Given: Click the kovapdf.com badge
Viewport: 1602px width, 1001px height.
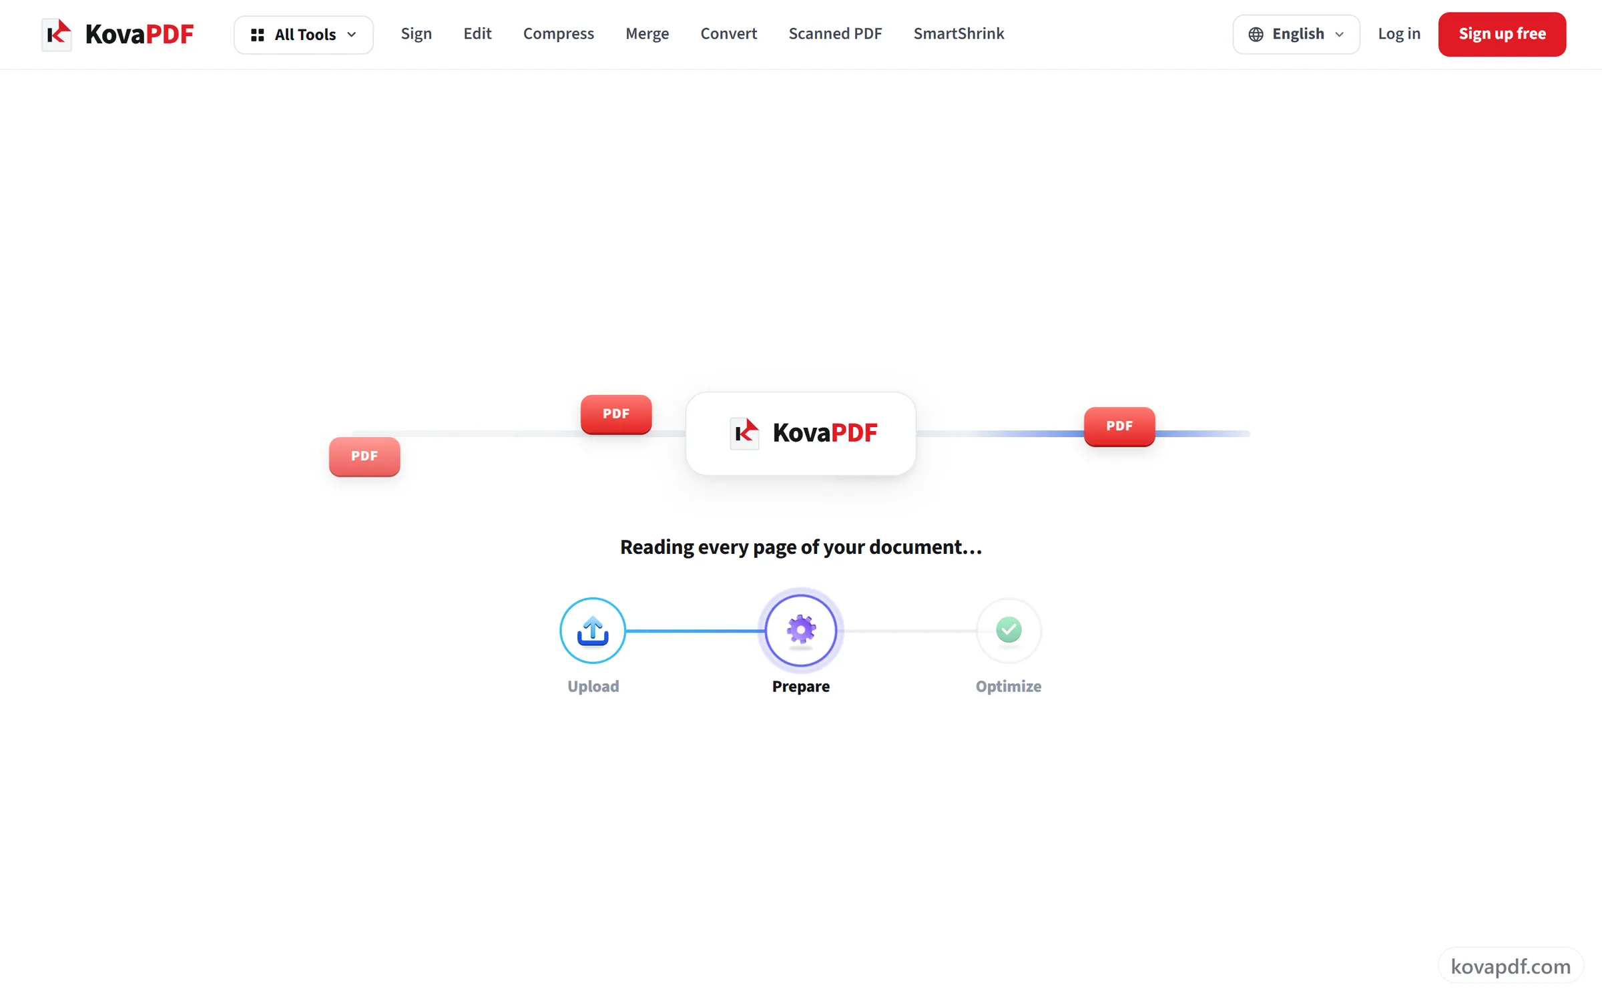Looking at the screenshot, I should 1511,966.
